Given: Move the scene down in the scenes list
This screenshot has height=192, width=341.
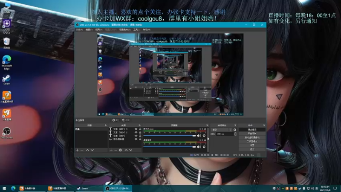Looking at the screenshot, I should [x=92, y=150].
